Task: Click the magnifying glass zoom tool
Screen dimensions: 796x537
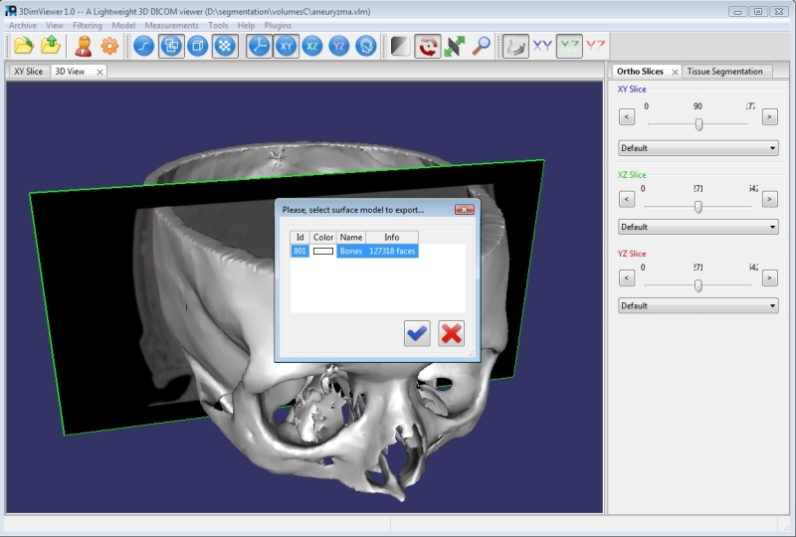Action: coord(482,46)
